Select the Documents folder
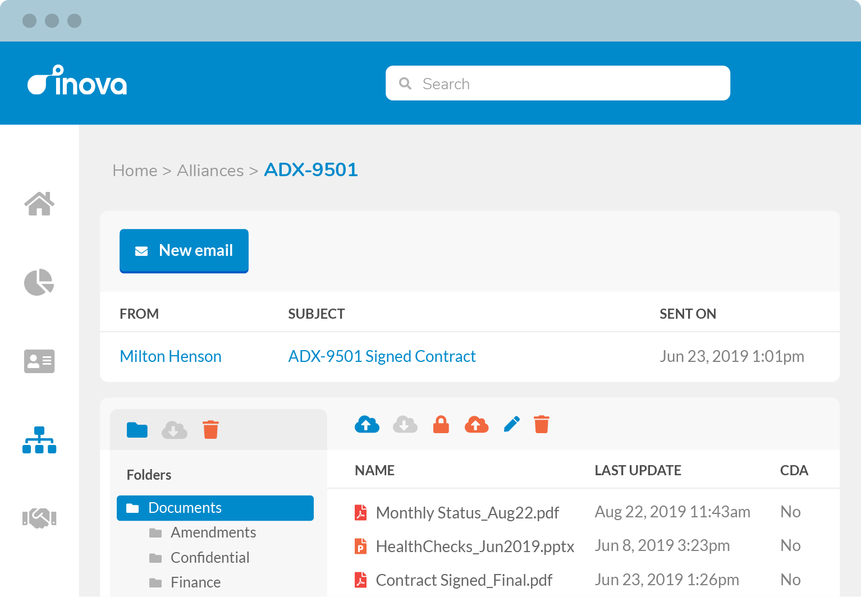The width and height of the screenshot is (861, 597). tap(215, 508)
